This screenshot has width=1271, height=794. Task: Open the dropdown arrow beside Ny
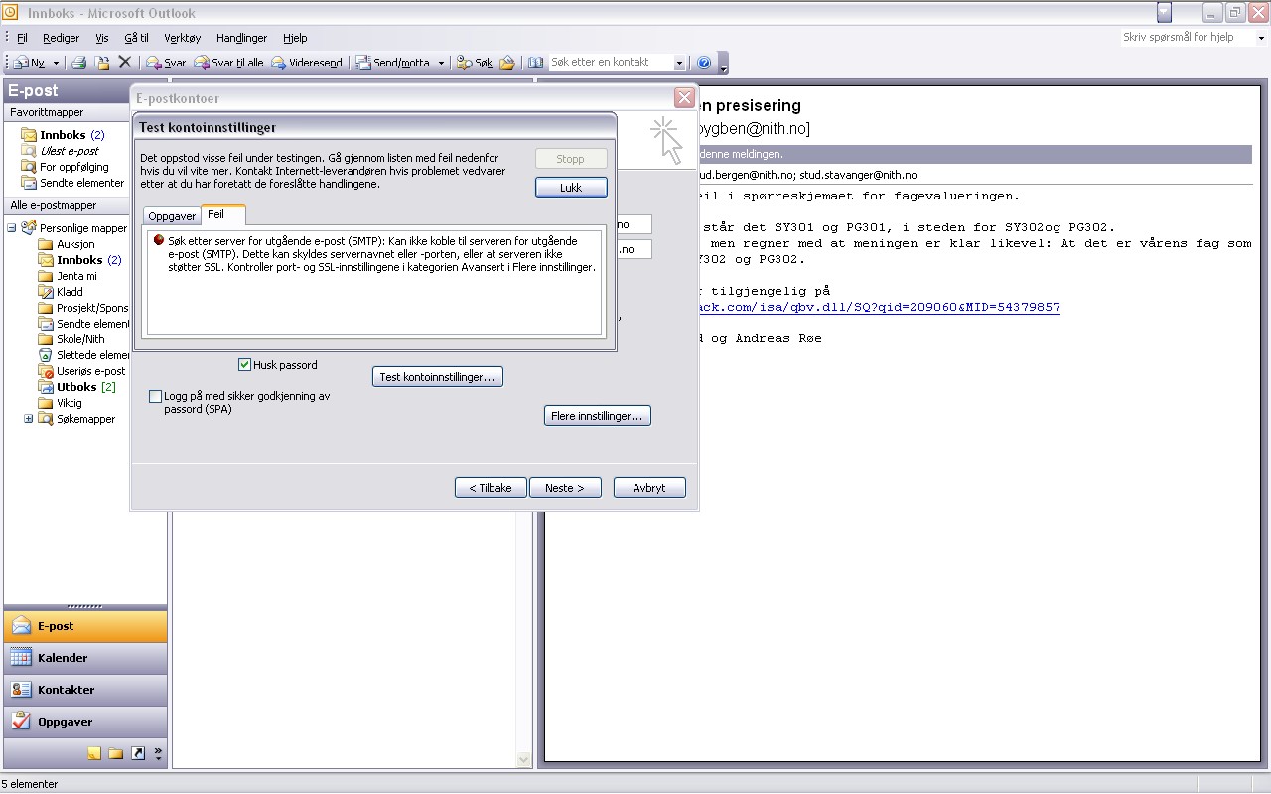tap(56, 63)
